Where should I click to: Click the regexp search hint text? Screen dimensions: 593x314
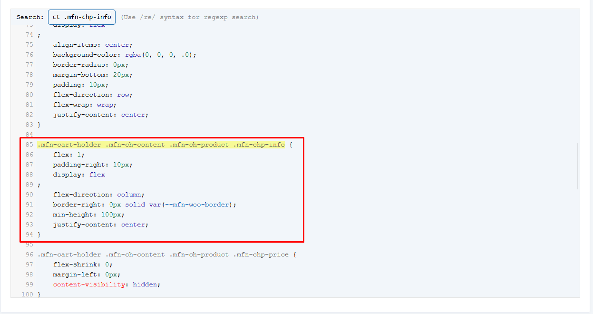[189, 17]
